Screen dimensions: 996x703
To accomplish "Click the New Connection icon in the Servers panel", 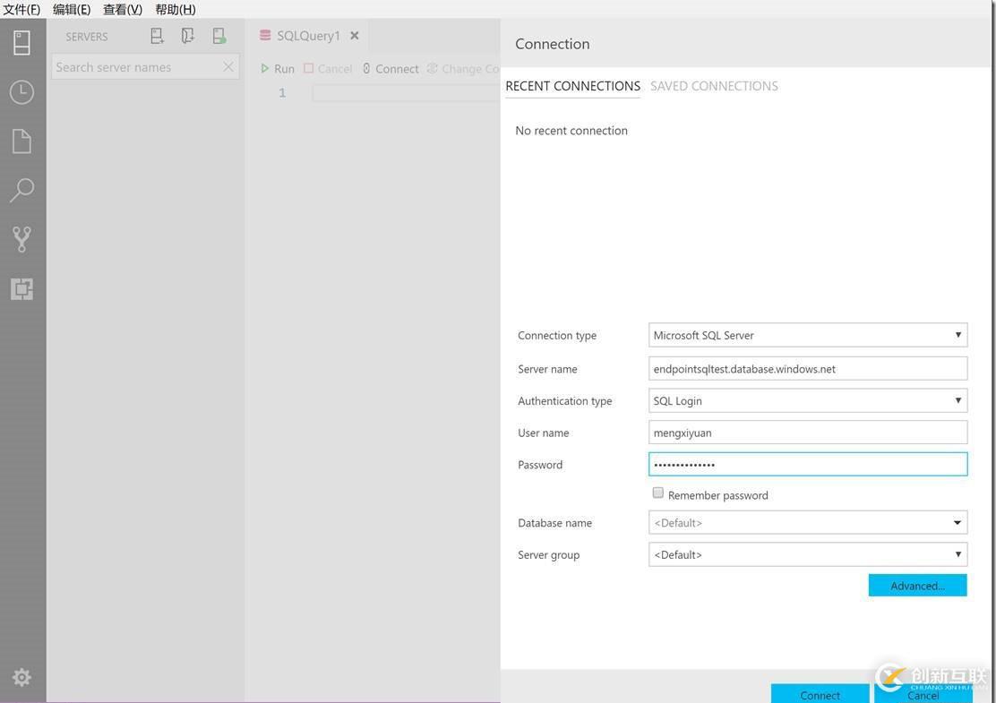I will (x=157, y=36).
